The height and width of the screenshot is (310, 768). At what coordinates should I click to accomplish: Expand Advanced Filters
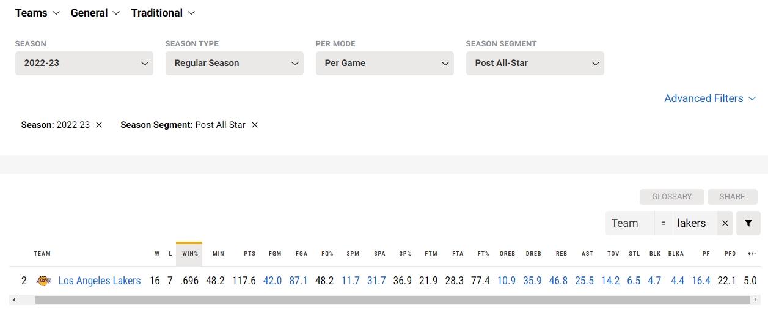(710, 98)
